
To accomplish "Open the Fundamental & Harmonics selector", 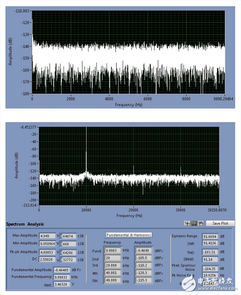I will [129, 235].
